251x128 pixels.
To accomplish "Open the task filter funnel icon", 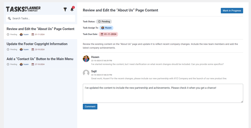I will [65, 9].
